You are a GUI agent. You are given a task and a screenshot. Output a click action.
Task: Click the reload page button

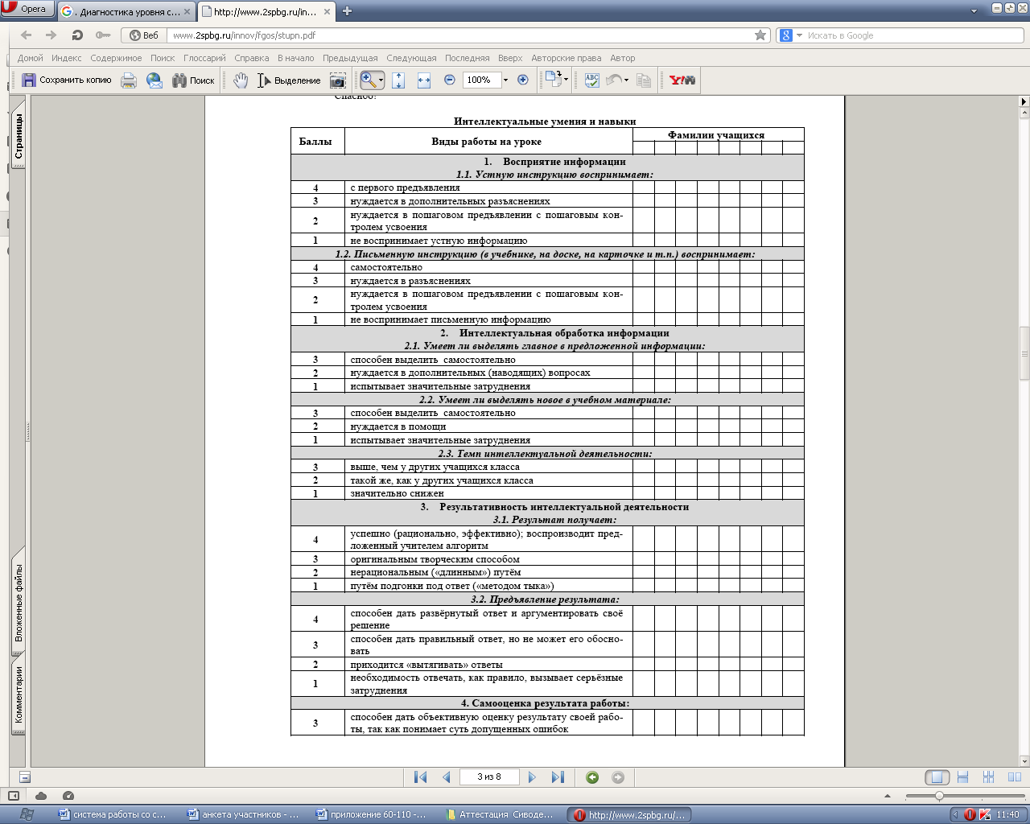click(x=77, y=35)
